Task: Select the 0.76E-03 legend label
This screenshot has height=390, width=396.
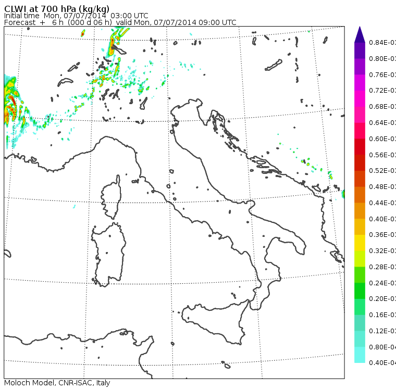Action: tap(382, 74)
